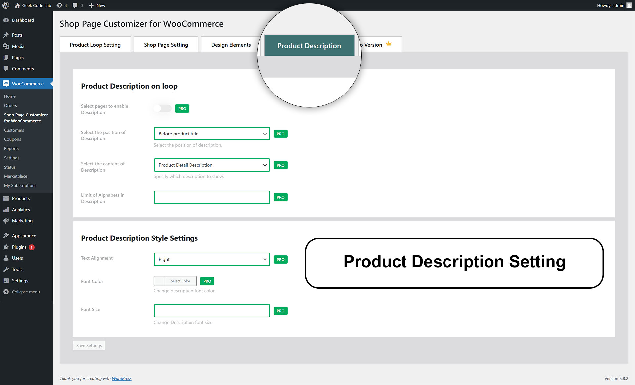Click the WordPress logo icon

click(x=6, y=5)
